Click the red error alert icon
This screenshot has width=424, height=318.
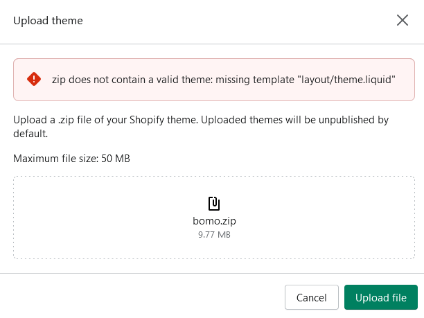pyautogui.click(x=34, y=79)
